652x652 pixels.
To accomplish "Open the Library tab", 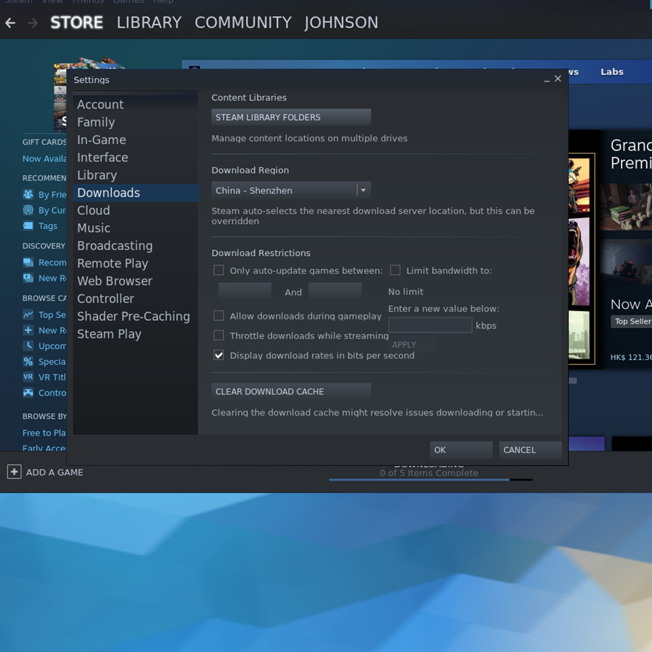I will tap(149, 22).
